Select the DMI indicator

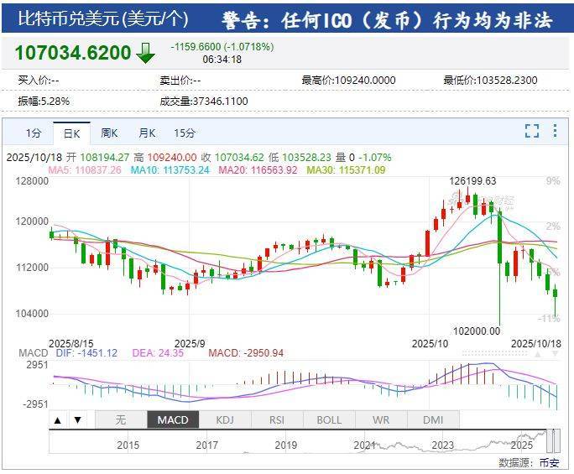[x=433, y=419]
